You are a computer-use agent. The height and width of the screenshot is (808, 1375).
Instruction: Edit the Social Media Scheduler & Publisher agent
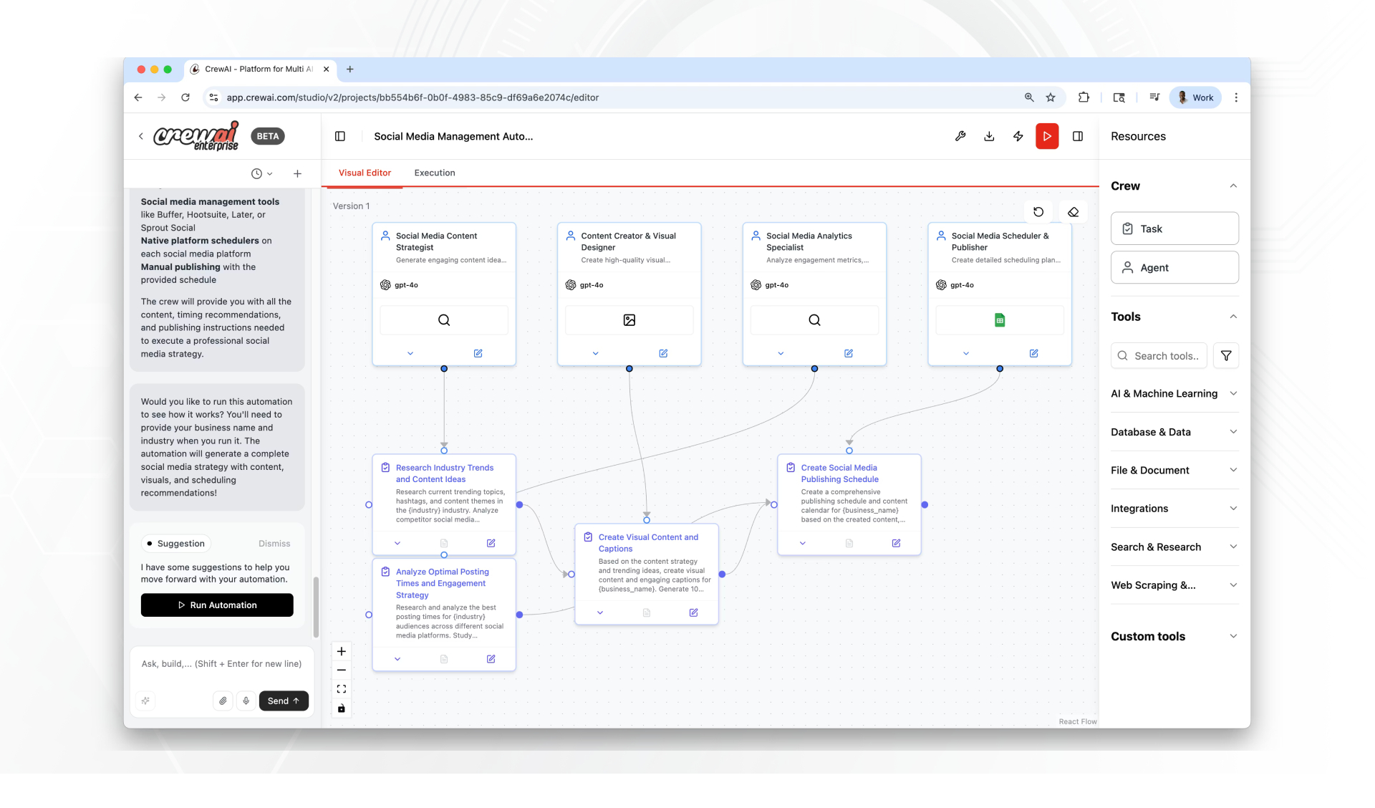click(x=1034, y=353)
